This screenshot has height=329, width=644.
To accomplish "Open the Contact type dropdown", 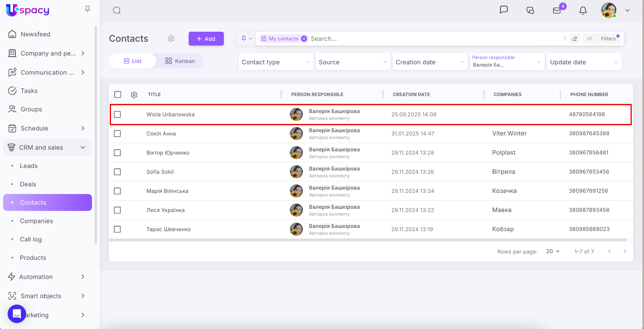I will click(275, 62).
